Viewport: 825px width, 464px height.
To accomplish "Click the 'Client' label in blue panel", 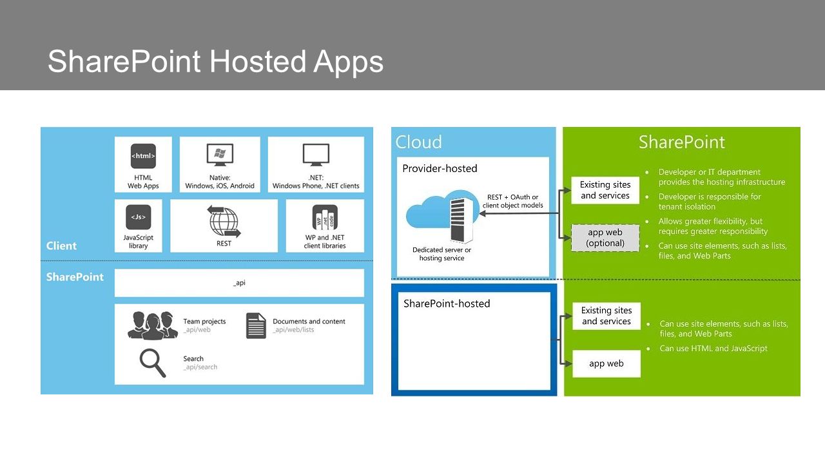I will (x=61, y=246).
